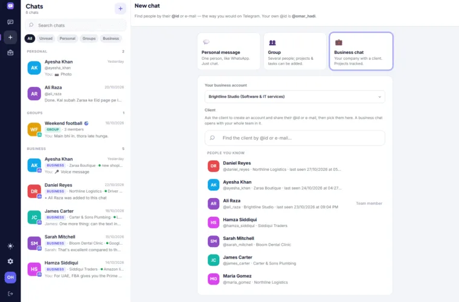Open Hamza Siddiqui Siddiqui Traders chat
459x302 pixels.
coord(75,269)
